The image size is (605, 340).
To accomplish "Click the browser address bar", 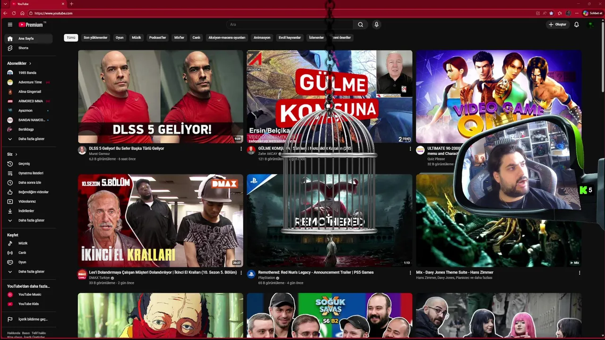I will tap(281, 13).
